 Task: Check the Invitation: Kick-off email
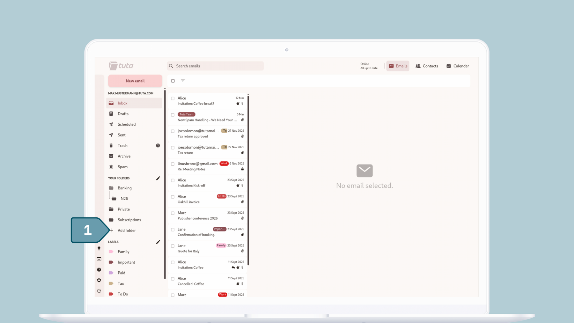tap(173, 180)
